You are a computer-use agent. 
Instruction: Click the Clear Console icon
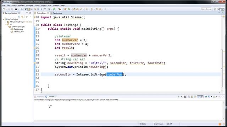tap(189, 97)
